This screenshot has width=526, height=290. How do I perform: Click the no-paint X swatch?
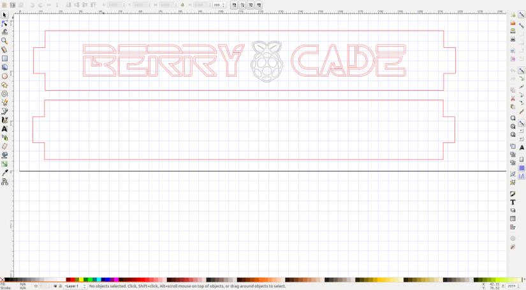3,280
